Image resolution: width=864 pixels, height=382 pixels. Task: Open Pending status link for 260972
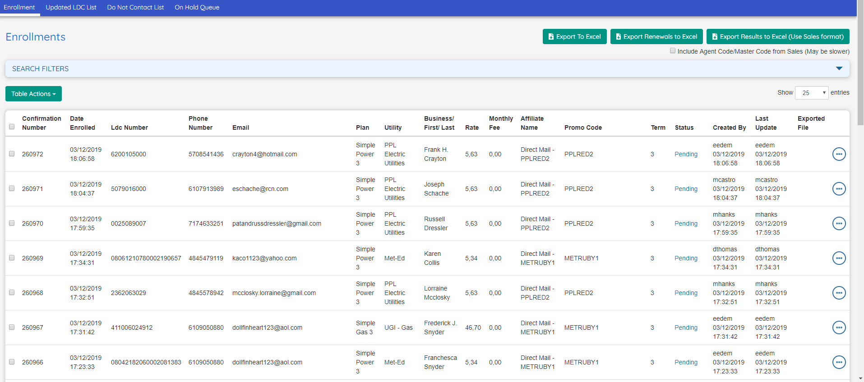tap(686, 154)
